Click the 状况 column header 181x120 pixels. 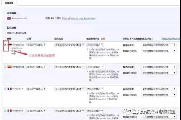click(x=29, y=39)
